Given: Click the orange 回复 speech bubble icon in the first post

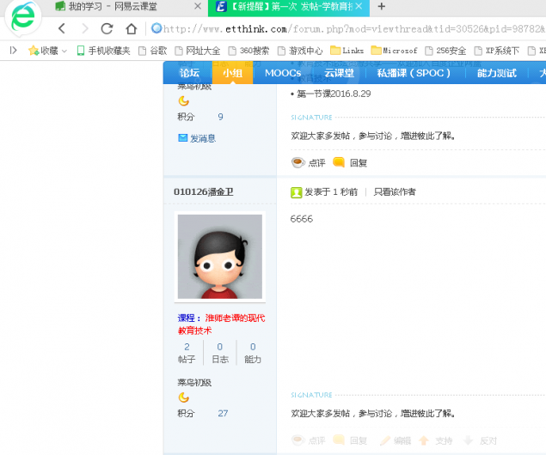Looking at the screenshot, I should [339, 162].
